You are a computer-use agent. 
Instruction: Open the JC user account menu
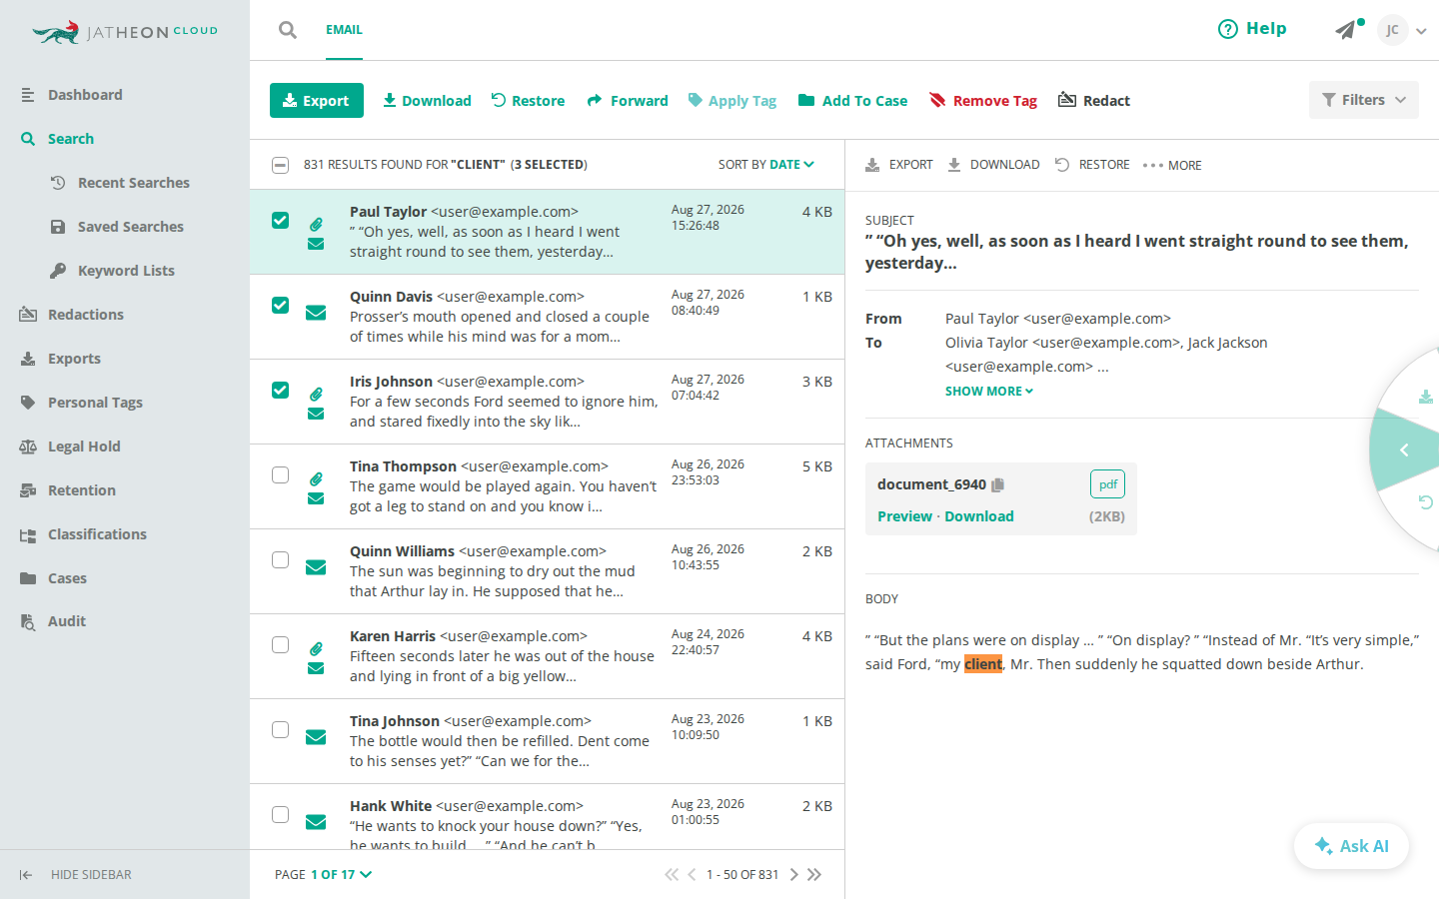1401,30
